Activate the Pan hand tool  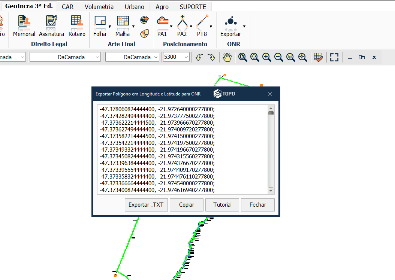tap(227, 57)
